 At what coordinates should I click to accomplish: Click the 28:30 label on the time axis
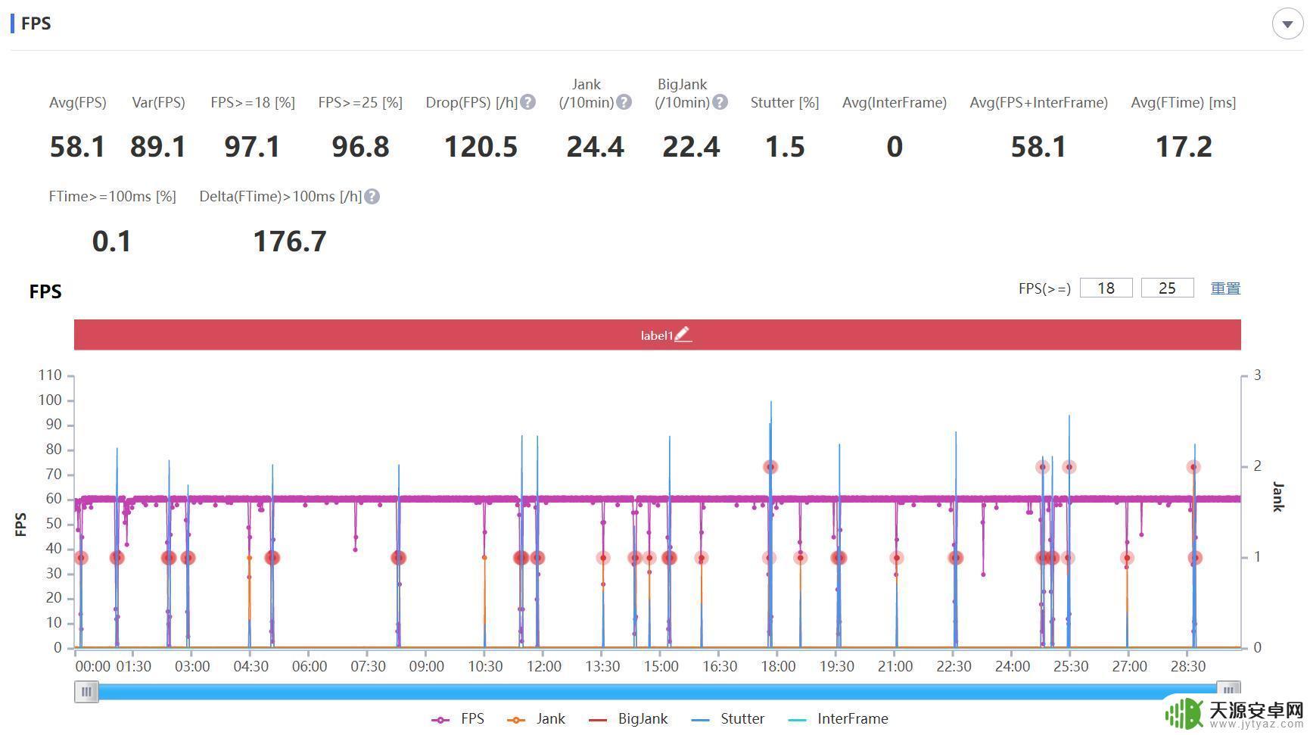(1188, 666)
